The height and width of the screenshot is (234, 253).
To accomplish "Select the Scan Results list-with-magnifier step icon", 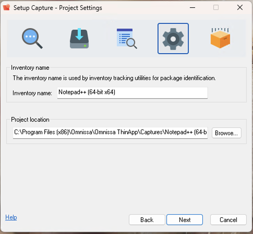I will point(126,38).
